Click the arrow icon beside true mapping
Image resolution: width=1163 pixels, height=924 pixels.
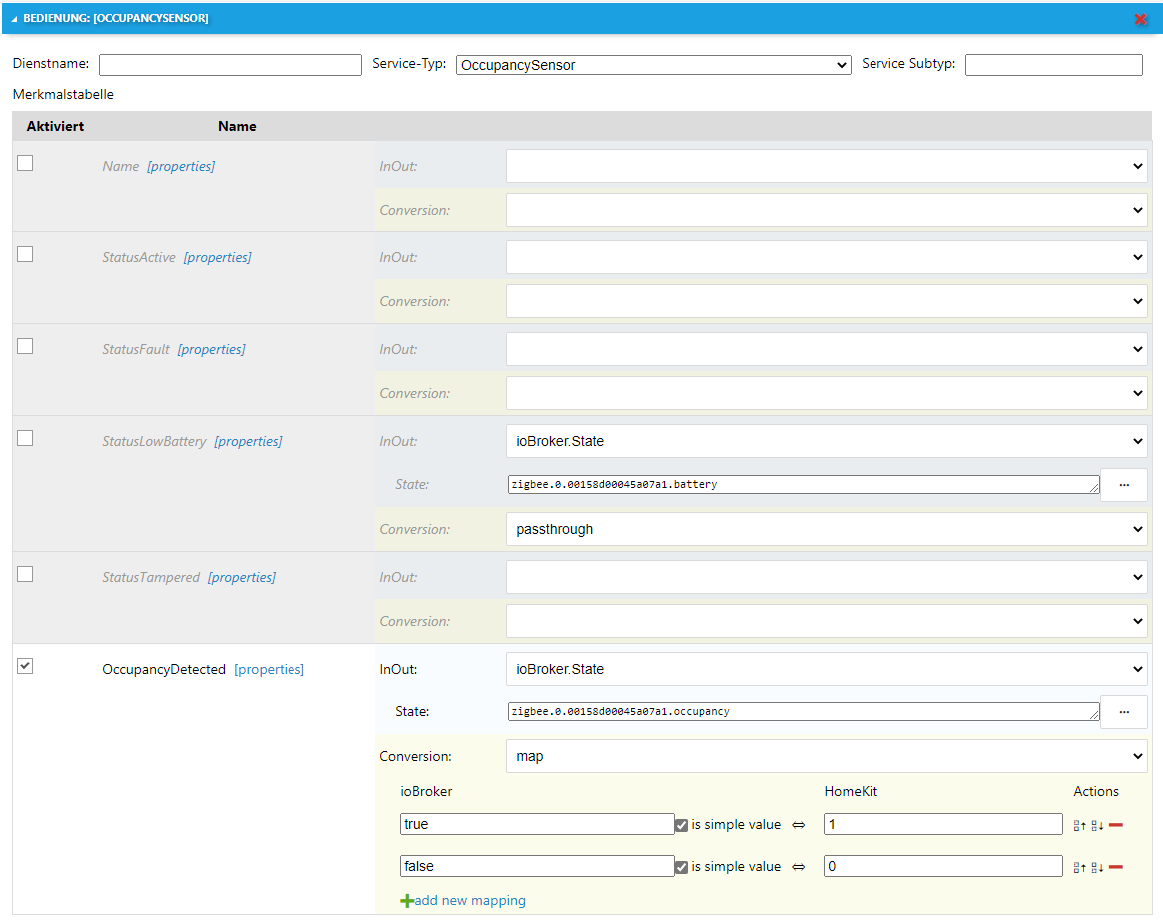click(798, 825)
